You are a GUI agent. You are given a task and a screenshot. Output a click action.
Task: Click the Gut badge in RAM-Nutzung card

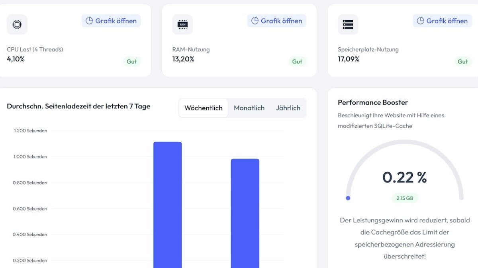297,62
